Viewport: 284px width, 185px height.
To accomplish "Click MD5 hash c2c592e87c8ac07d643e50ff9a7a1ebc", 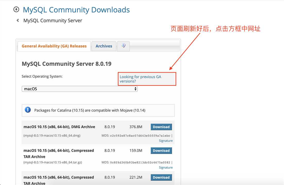I will tap(140, 136).
